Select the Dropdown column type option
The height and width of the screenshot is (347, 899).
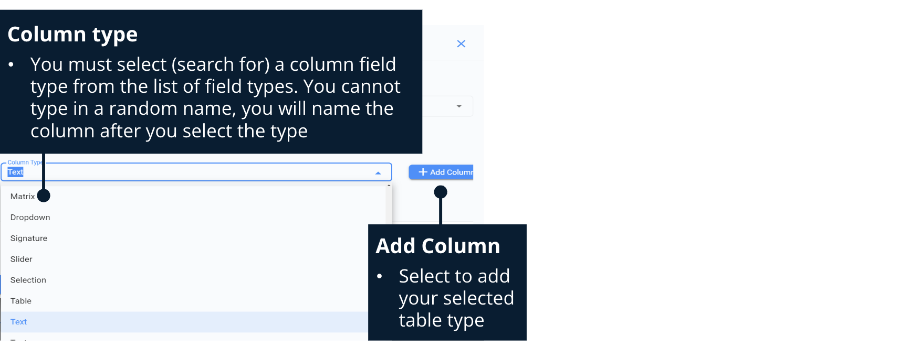coord(30,218)
